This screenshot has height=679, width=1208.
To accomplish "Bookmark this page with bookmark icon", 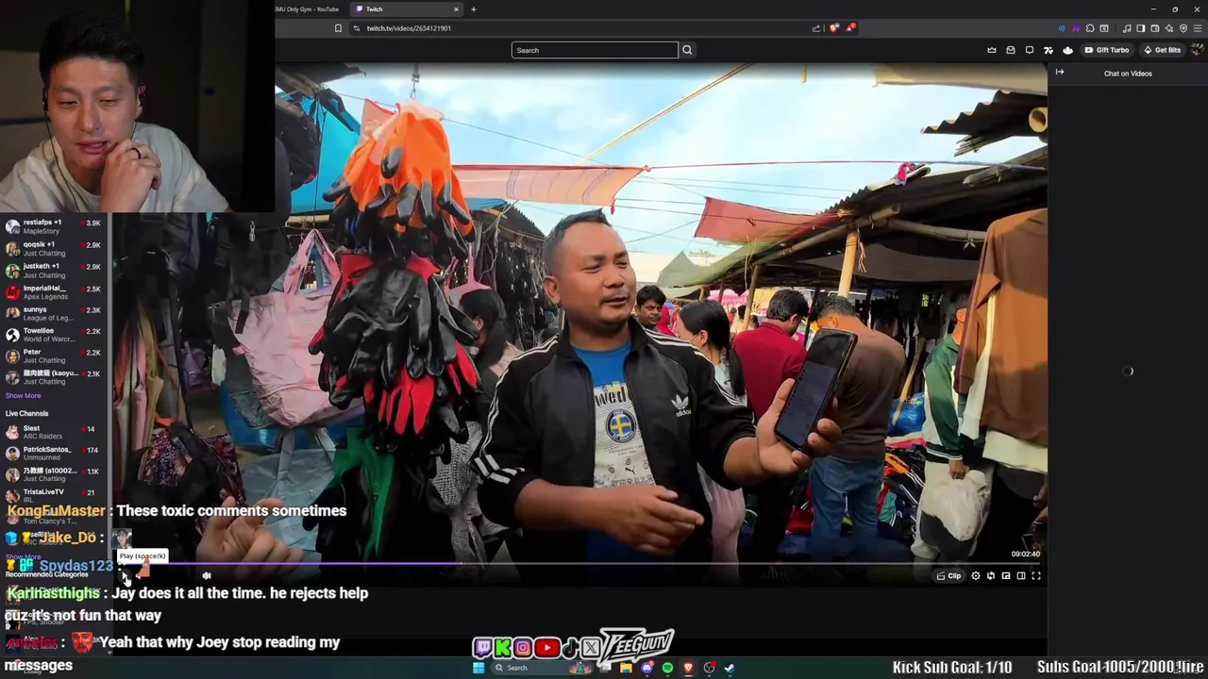I will [338, 28].
